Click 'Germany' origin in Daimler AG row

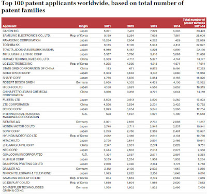pos(82,169)
